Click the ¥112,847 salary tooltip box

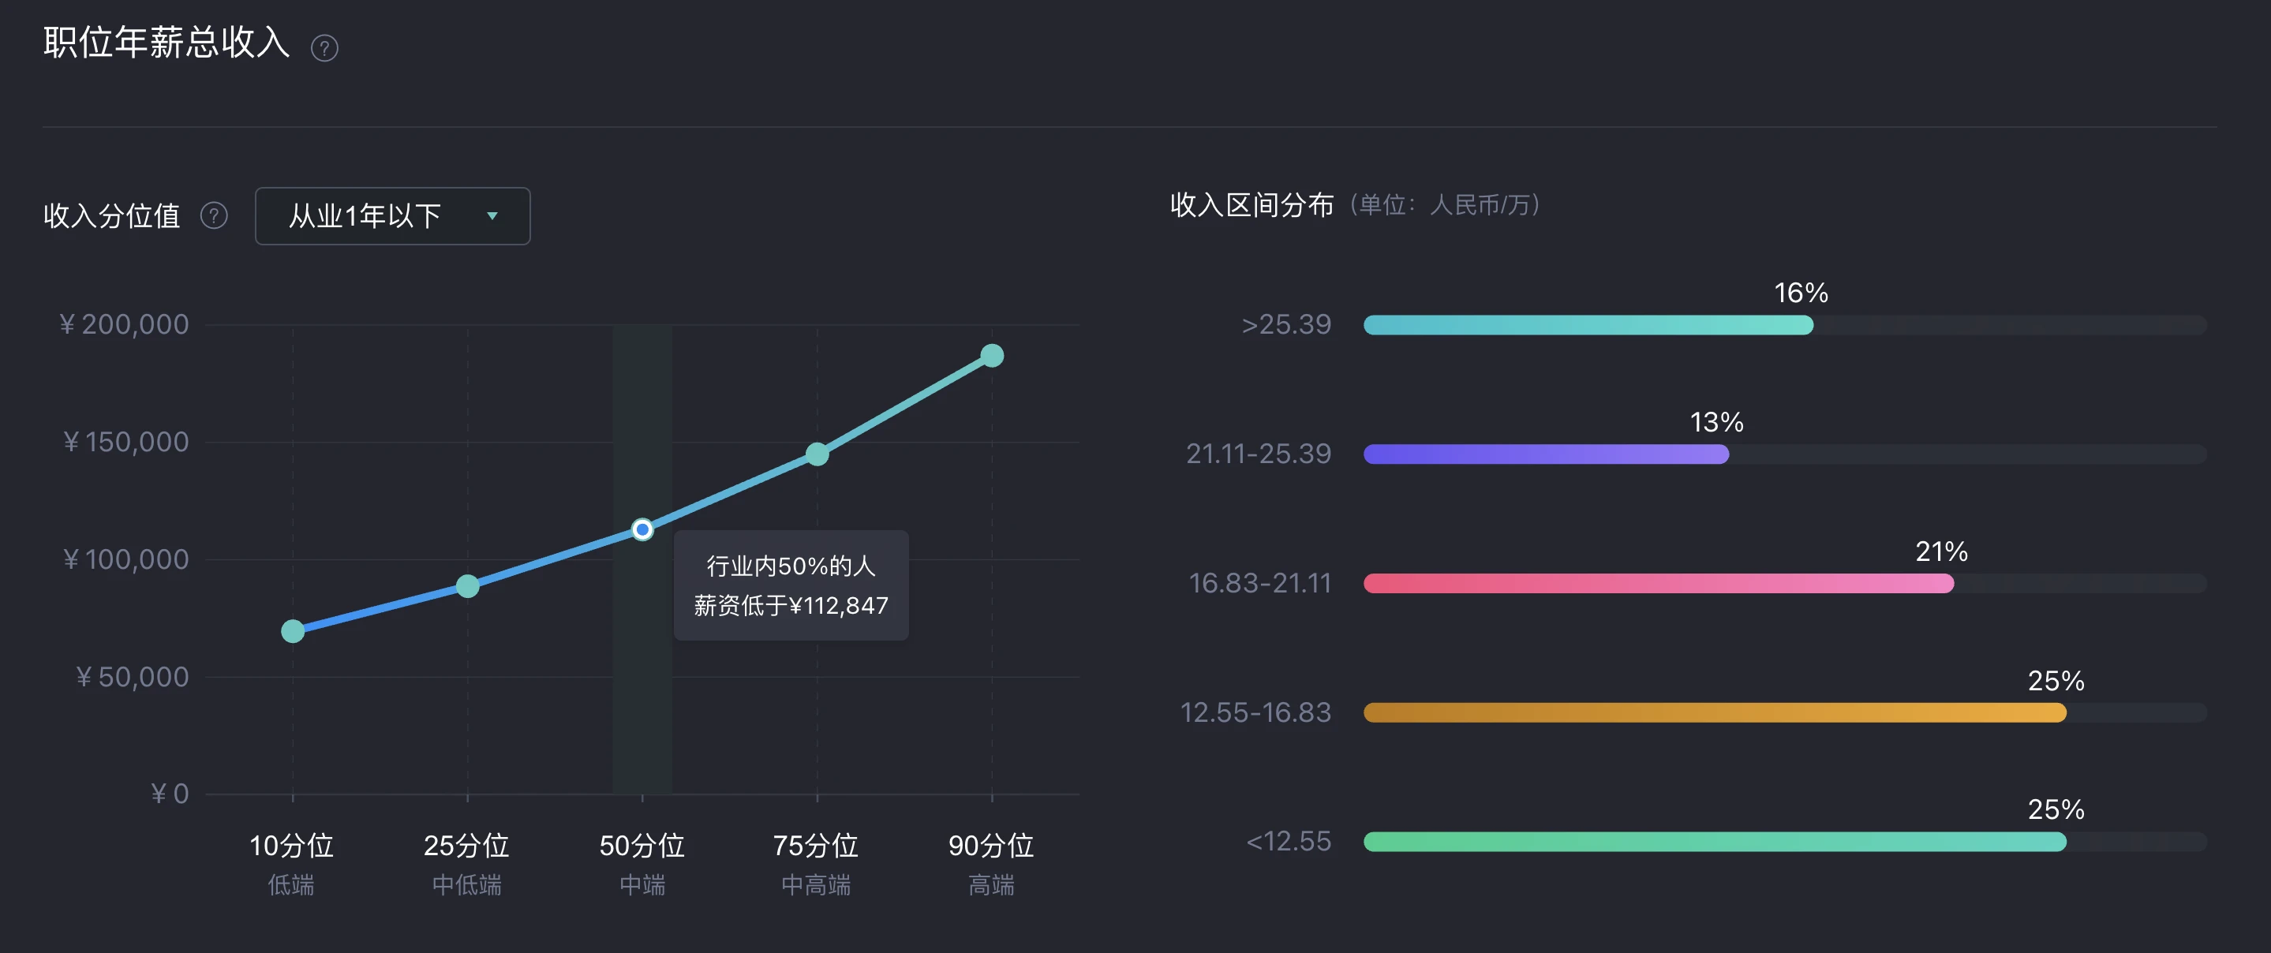coord(791,585)
